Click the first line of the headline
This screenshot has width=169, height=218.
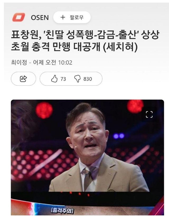tap(85, 35)
